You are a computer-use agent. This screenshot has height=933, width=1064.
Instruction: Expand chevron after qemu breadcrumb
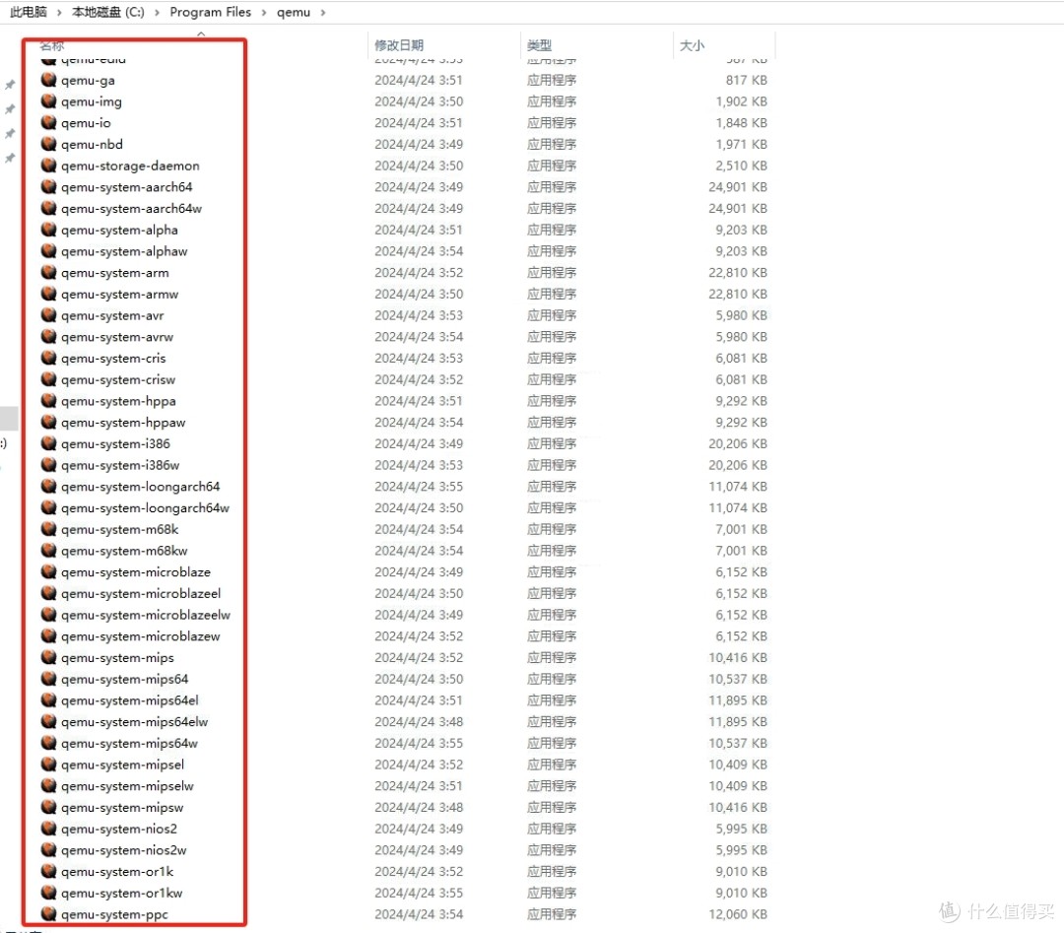click(x=322, y=12)
